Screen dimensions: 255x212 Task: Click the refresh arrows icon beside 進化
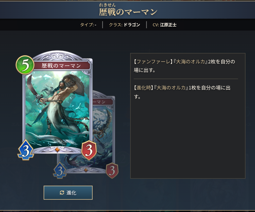click(x=62, y=193)
